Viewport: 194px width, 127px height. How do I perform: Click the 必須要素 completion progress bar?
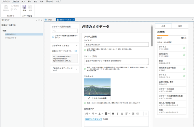tap(172, 36)
